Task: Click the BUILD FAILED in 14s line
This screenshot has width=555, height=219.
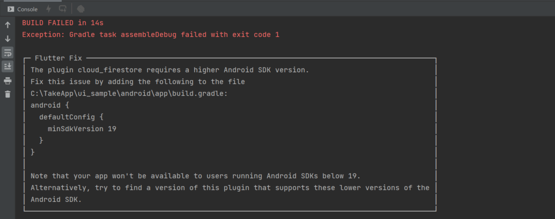Action: [63, 23]
